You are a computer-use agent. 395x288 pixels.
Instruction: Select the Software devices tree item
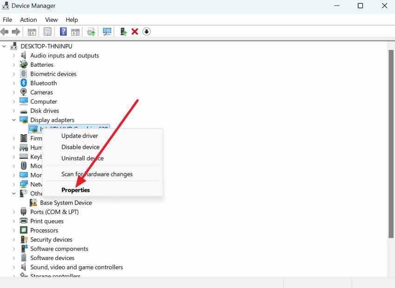(52, 258)
